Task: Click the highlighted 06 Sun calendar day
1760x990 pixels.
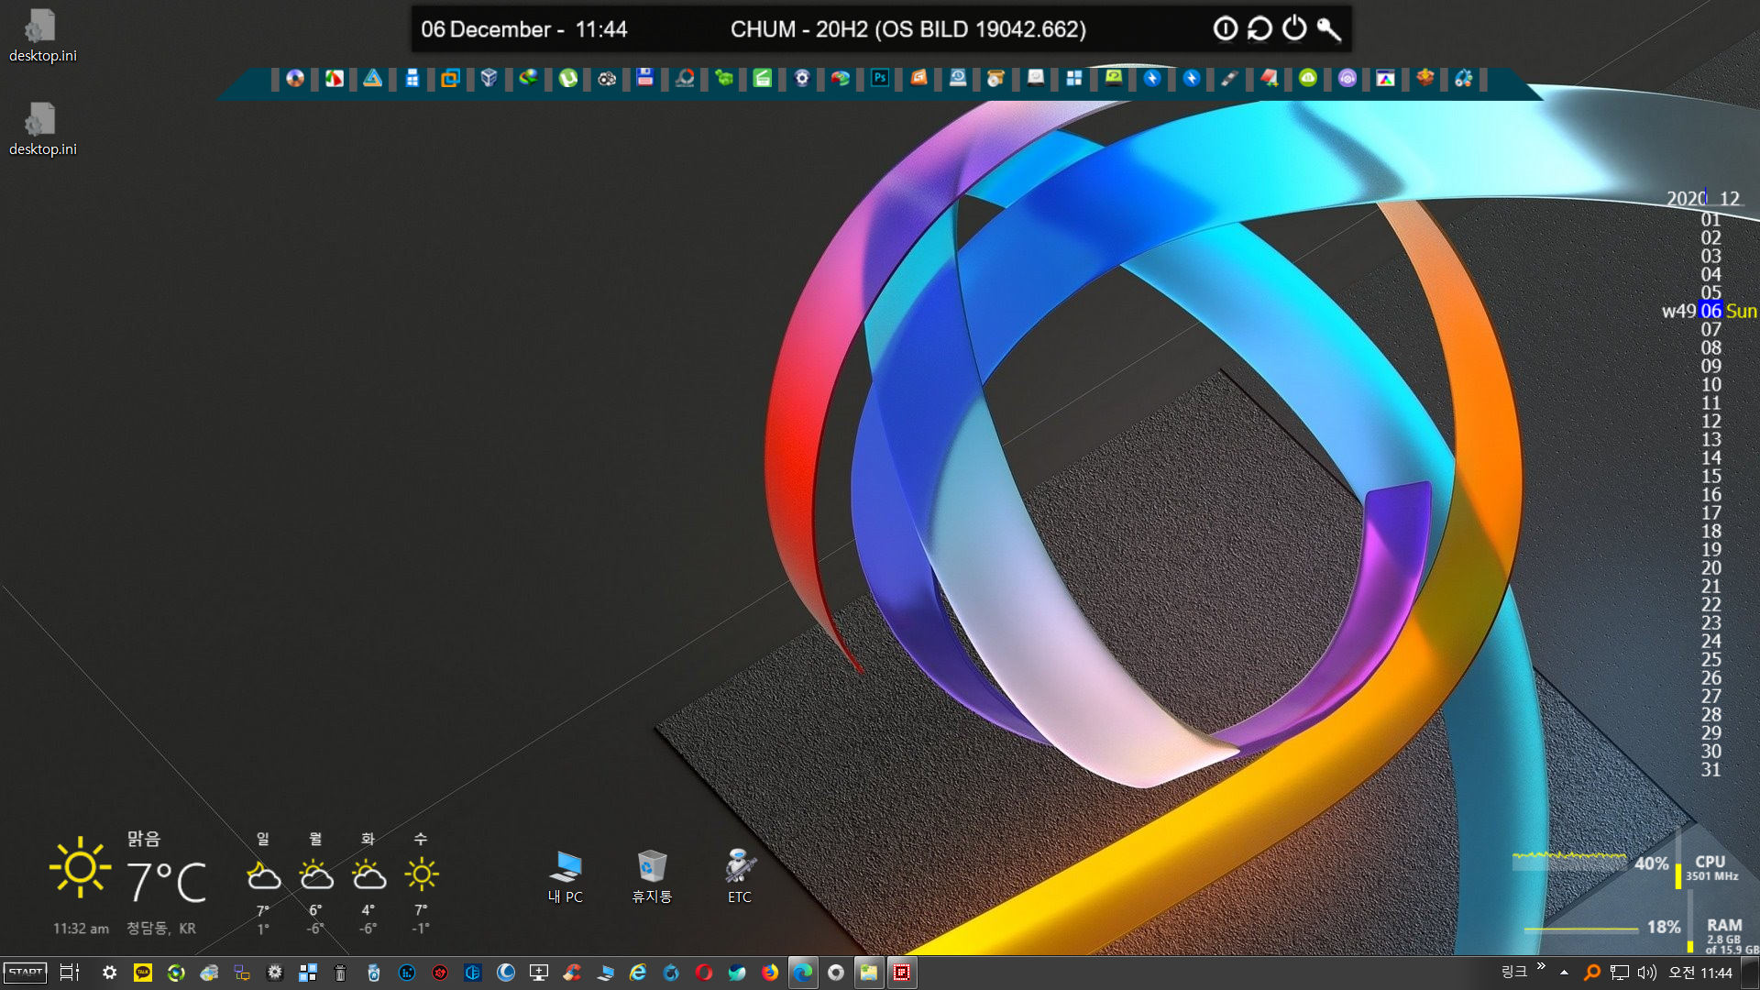Action: (x=1710, y=311)
